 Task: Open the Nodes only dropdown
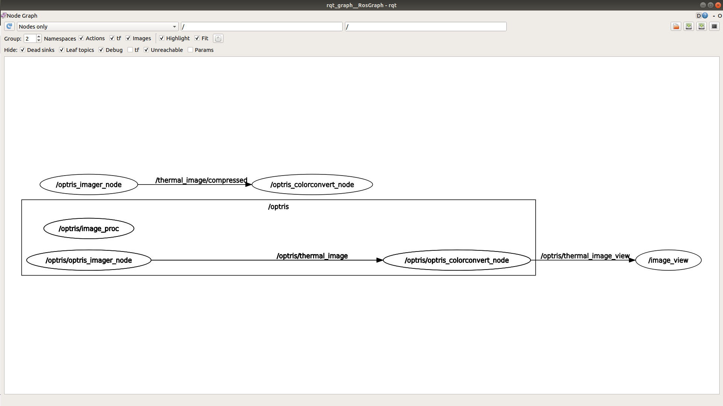(97, 26)
